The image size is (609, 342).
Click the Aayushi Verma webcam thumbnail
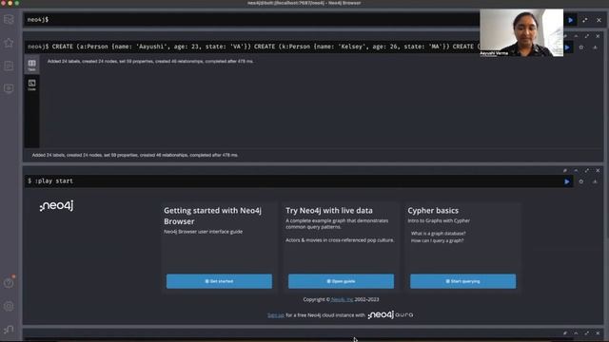point(521,33)
